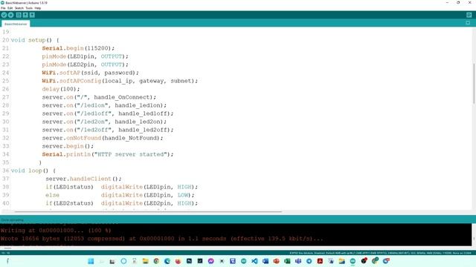Viewport: 476px width, 267px height.
Task: Open Adobe Acrobat from the taskbar
Action: tap(320, 261)
